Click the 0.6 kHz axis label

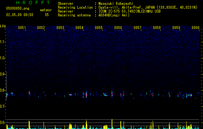point(3,123)
